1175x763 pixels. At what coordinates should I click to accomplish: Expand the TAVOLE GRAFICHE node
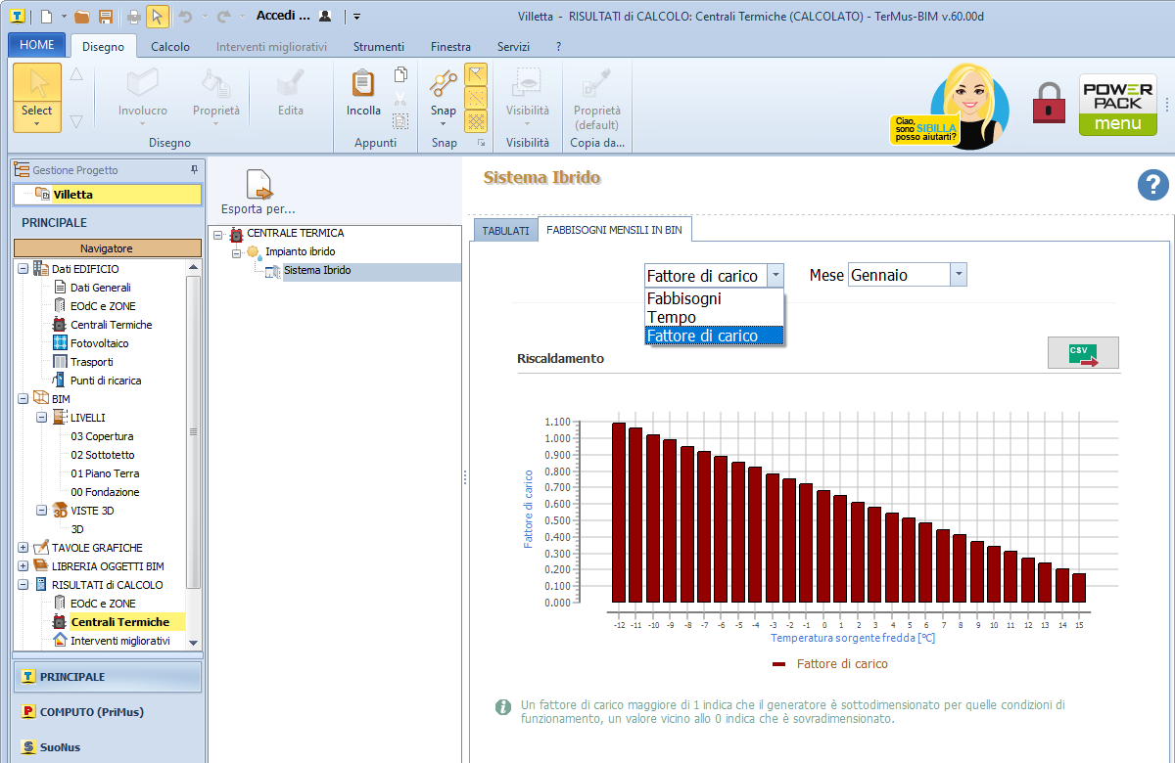(23, 548)
